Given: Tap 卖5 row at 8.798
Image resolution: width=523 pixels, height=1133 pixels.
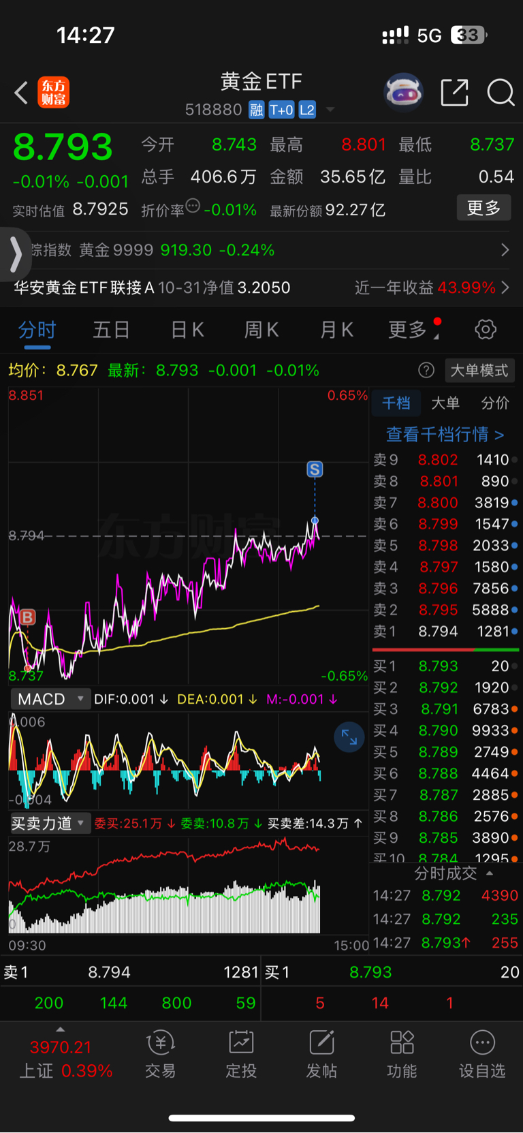Looking at the screenshot, I should (445, 546).
